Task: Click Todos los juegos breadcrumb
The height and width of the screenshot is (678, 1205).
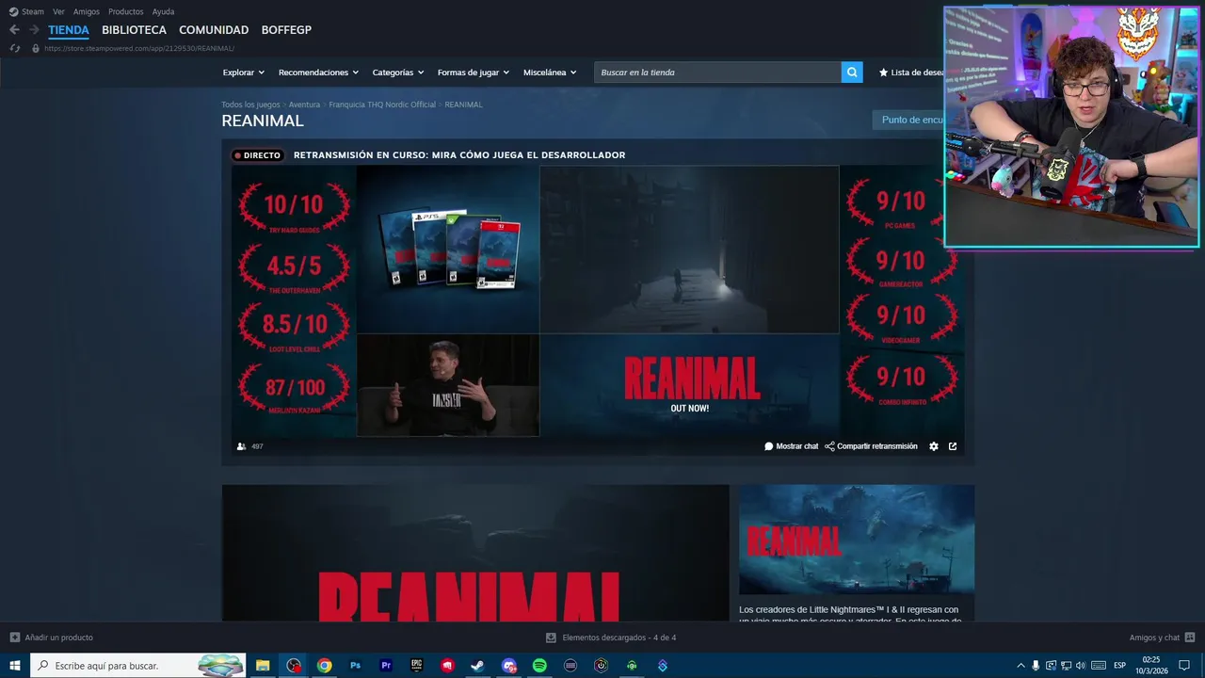Action: coord(250,105)
